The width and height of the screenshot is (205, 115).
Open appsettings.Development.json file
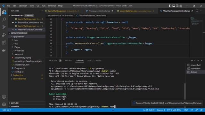28,61
